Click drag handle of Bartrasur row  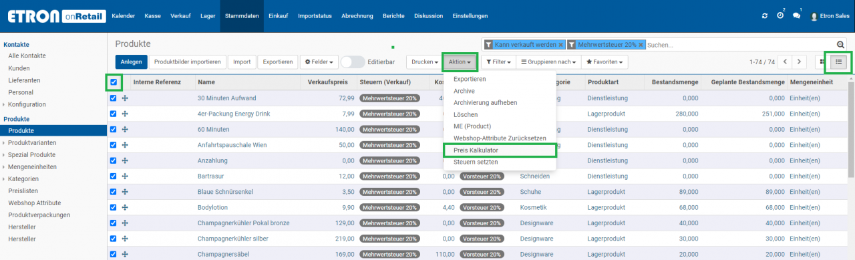coord(125,176)
